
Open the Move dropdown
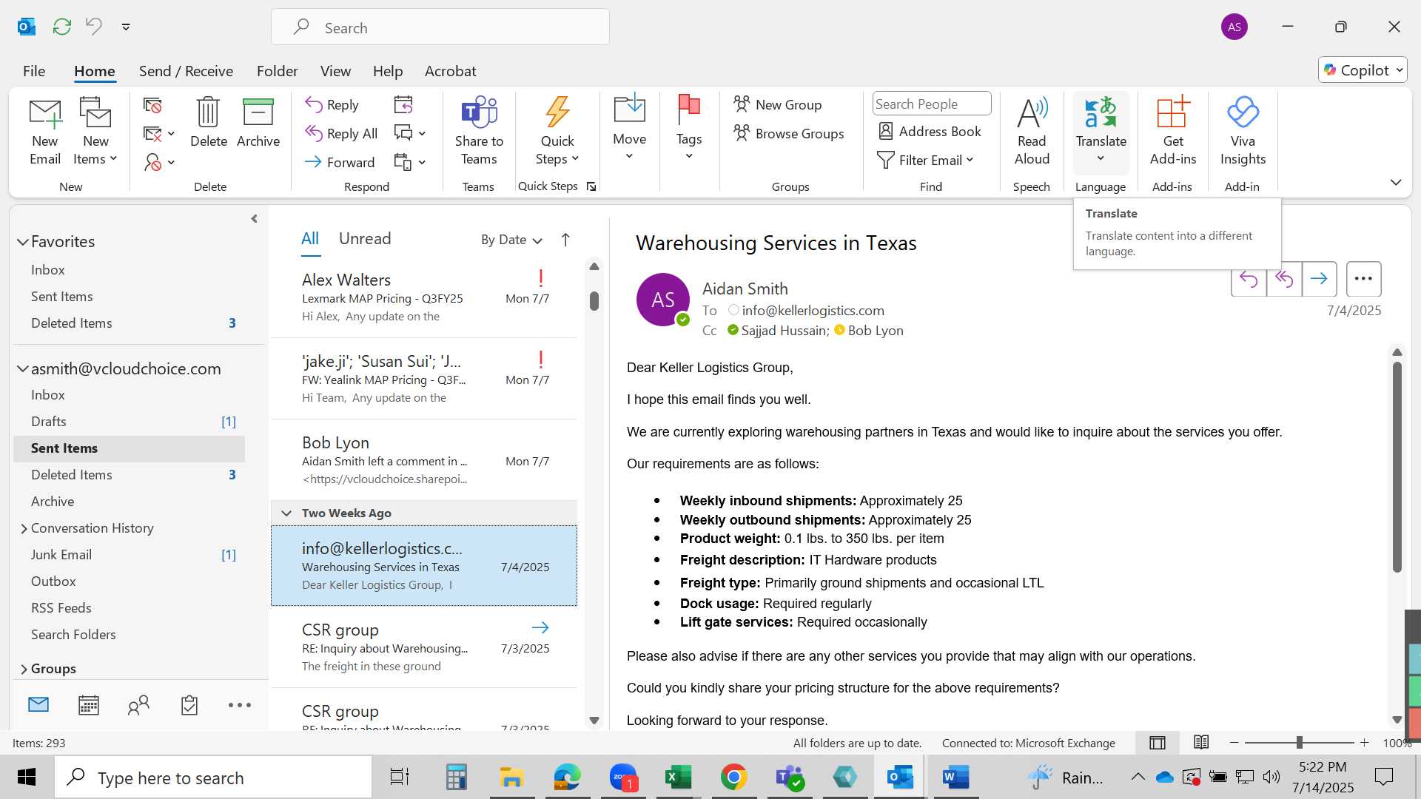pyautogui.click(x=629, y=127)
